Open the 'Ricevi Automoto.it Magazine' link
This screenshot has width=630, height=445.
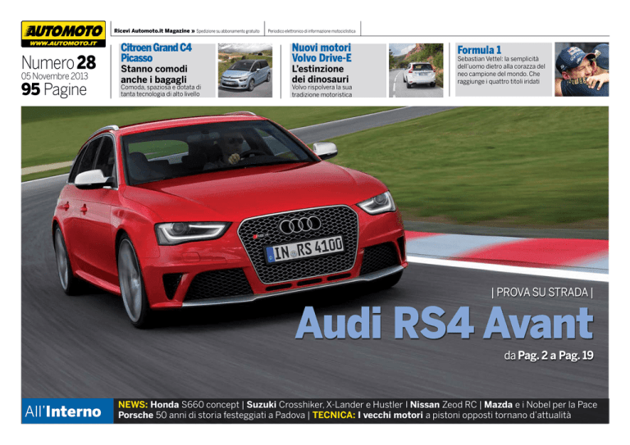(x=154, y=31)
